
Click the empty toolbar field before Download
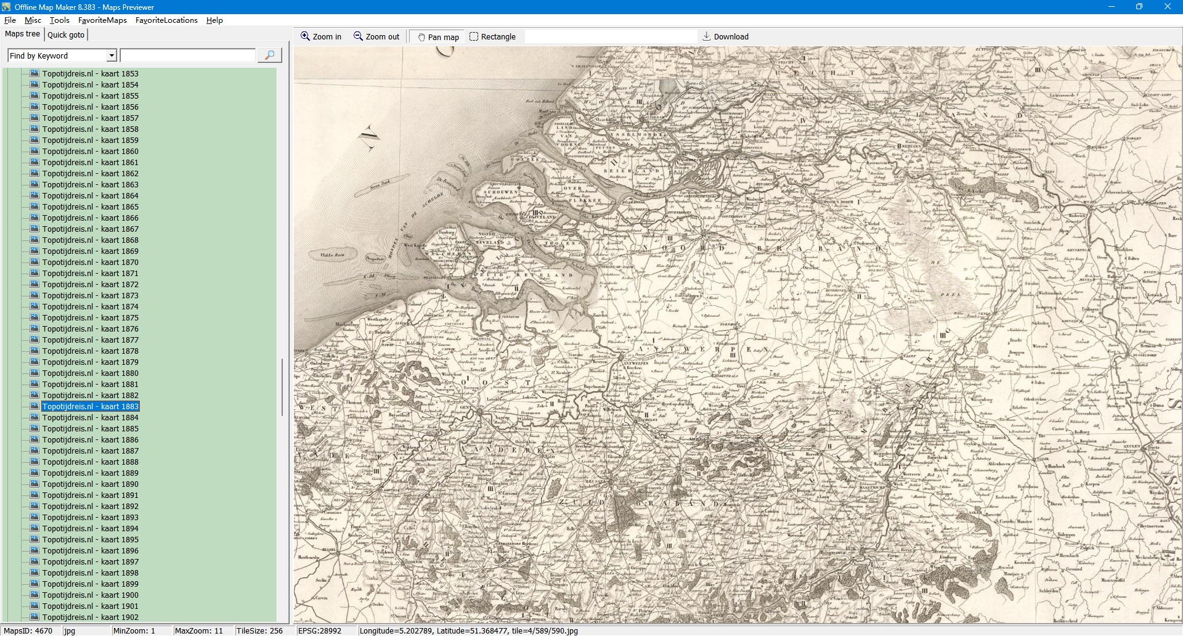click(x=610, y=37)
